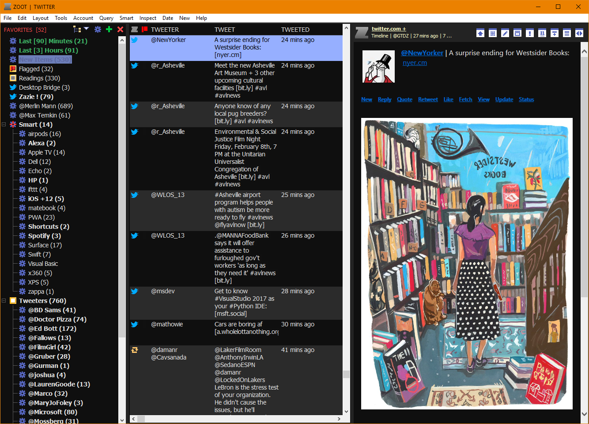The height and width of the screenshot is (424, 589).
Task: Click the Retweet link
Action: click(428, 99)
